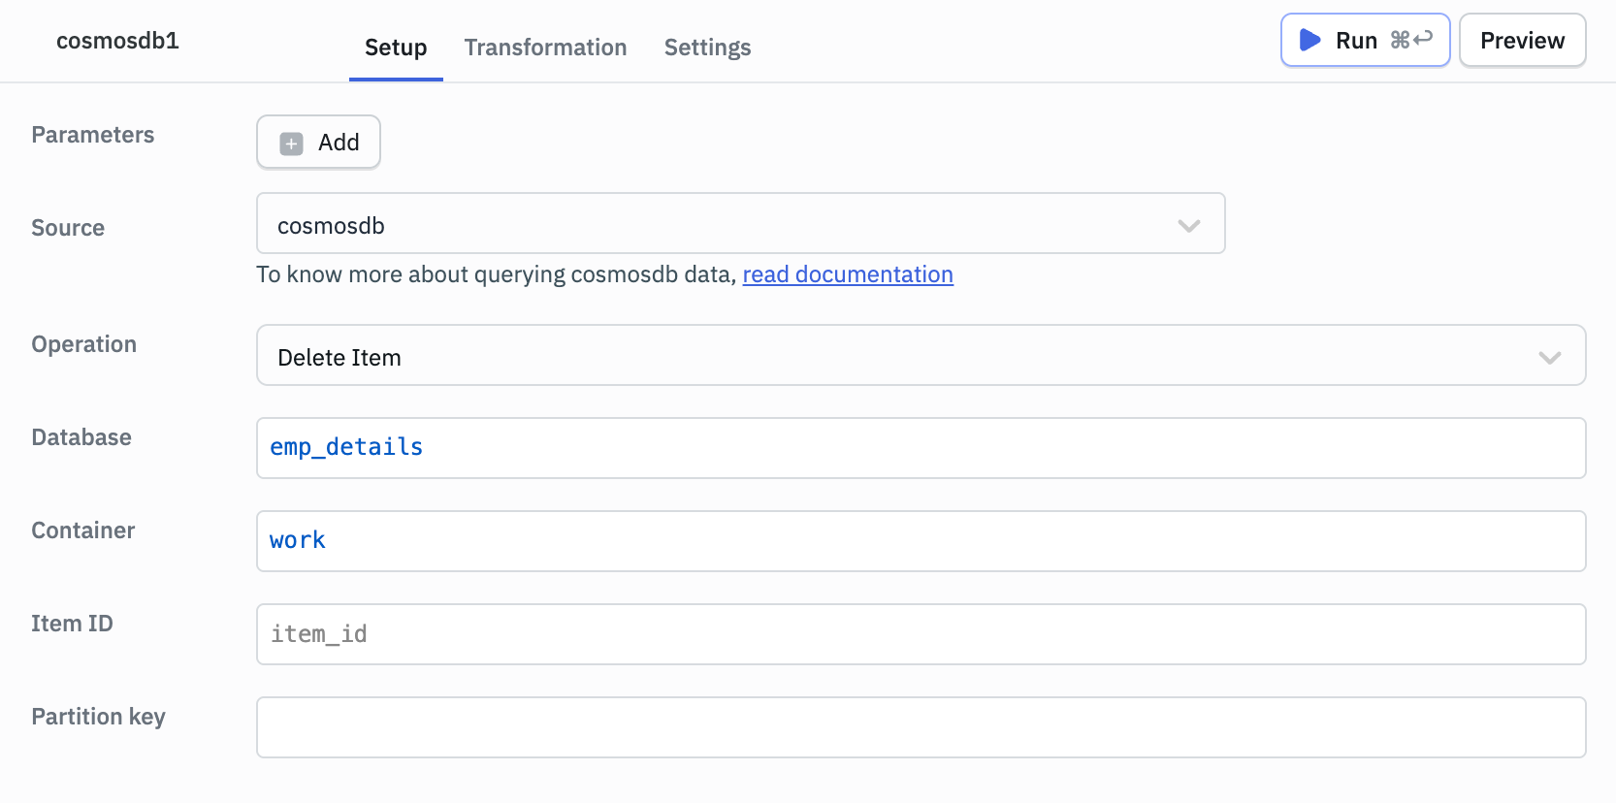Switch to the Transformation tab
This screenshot has width=1616, height=803.
click(545, 48)
